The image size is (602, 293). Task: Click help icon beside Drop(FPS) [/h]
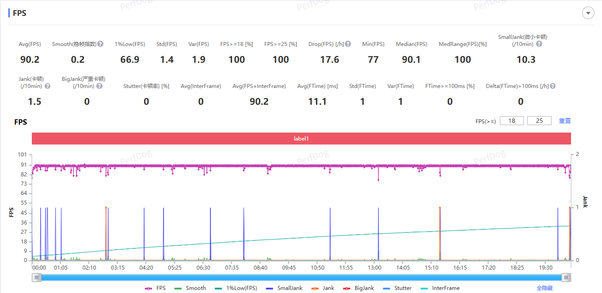click(348, 44)
